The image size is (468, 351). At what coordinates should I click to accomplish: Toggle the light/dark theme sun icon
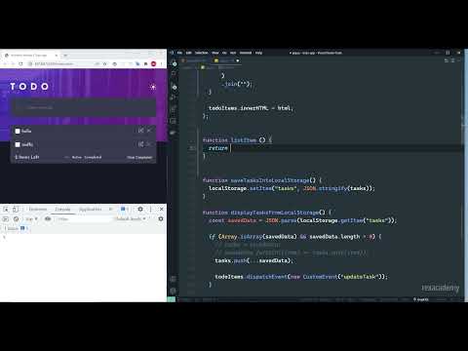(x=153, y=87)
